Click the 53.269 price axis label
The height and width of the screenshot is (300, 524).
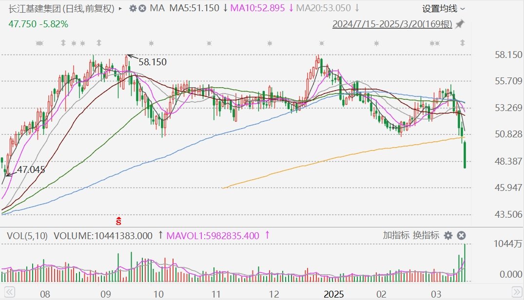pos(508,108)
